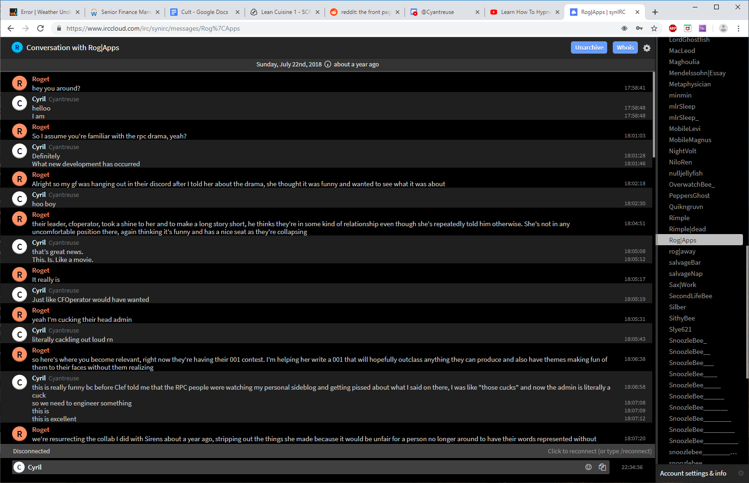749x483 pixels.
Task: Click the file upload icon in input bar
Action: pyautogui.click(x=603, y=467)
